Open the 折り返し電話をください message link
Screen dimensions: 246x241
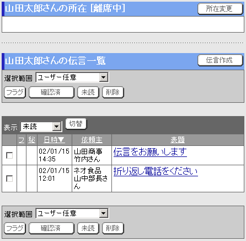click(156, 171)
